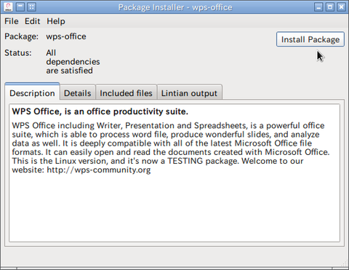The width and height of the screenshot is (349, 270).
Task: Show the Included files tab
Action: (x=126, y=93)
